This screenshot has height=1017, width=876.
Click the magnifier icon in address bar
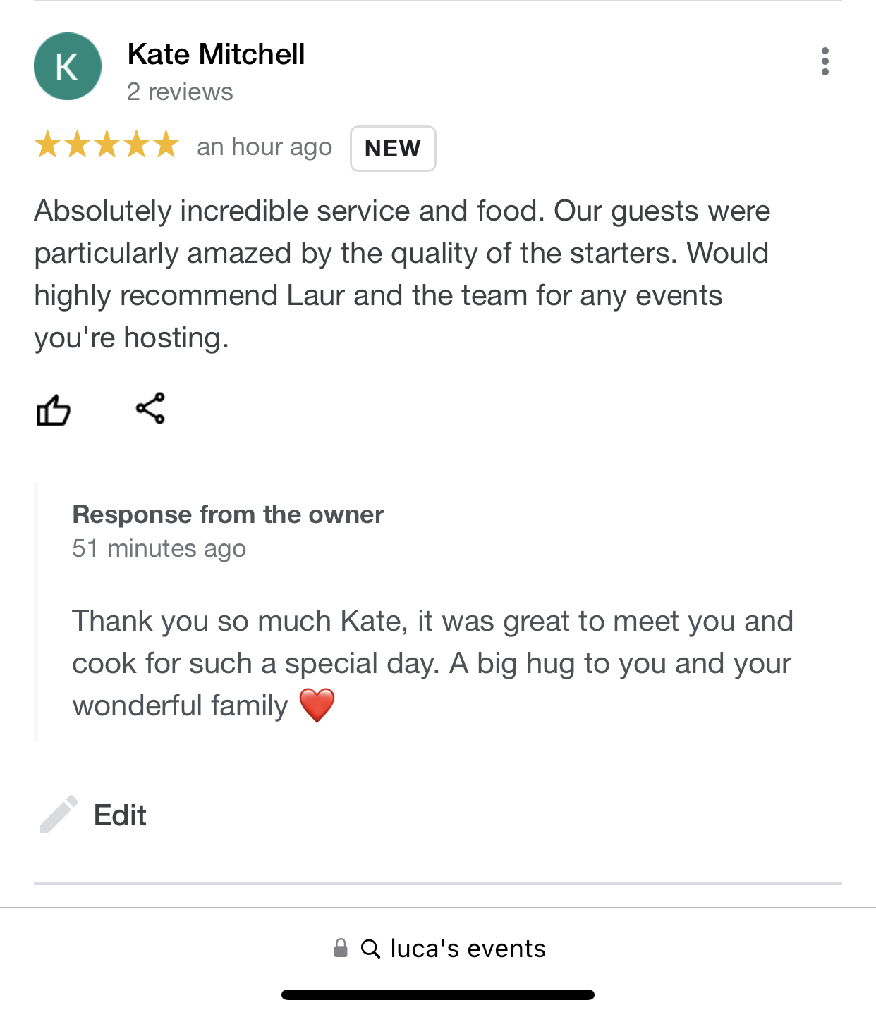(370, 949)
